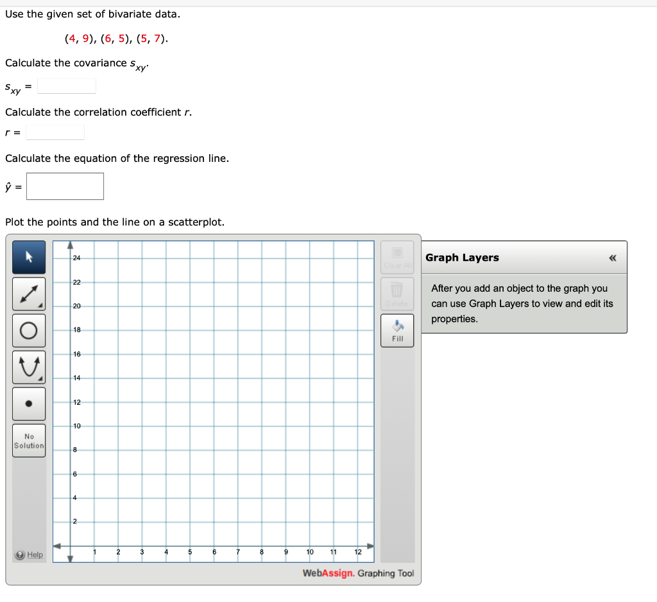Click the Delete trash button

pos(397,294)
